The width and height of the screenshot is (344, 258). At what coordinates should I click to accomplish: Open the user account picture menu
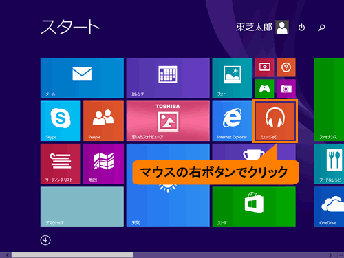pyautogui.click(x=282, y=27)
